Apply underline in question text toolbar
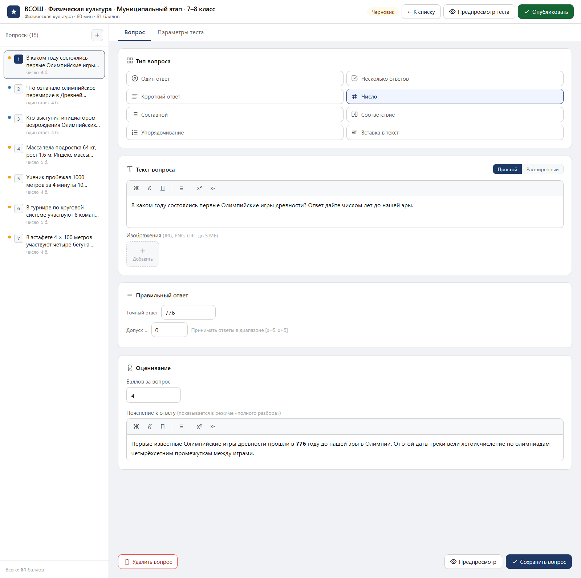 (163, 188)
